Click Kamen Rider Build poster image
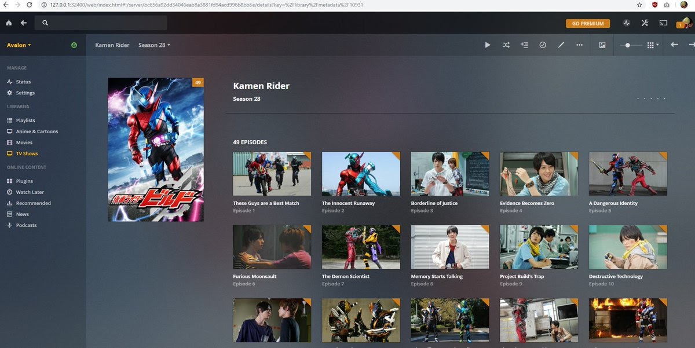695x348 pixels. [156, 150]
